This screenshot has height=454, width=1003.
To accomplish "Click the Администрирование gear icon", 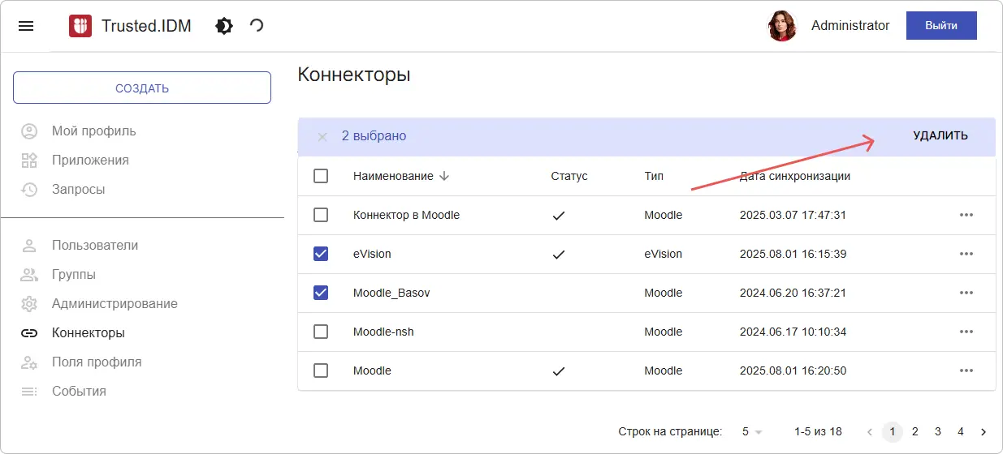I will (x=29, y=304).
